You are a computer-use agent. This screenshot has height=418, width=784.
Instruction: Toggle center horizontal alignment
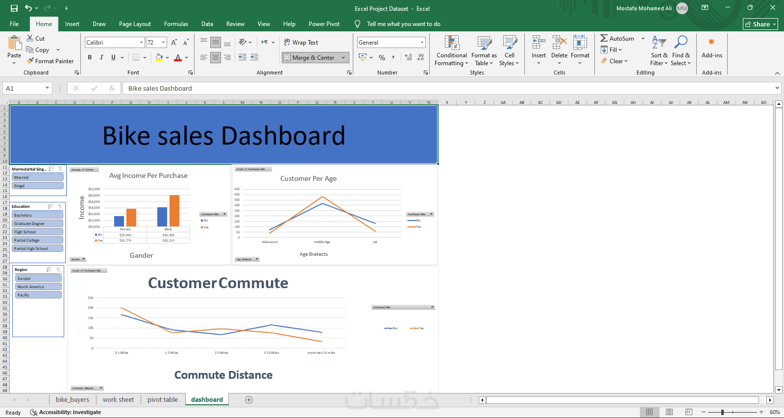tap(216, 57)
